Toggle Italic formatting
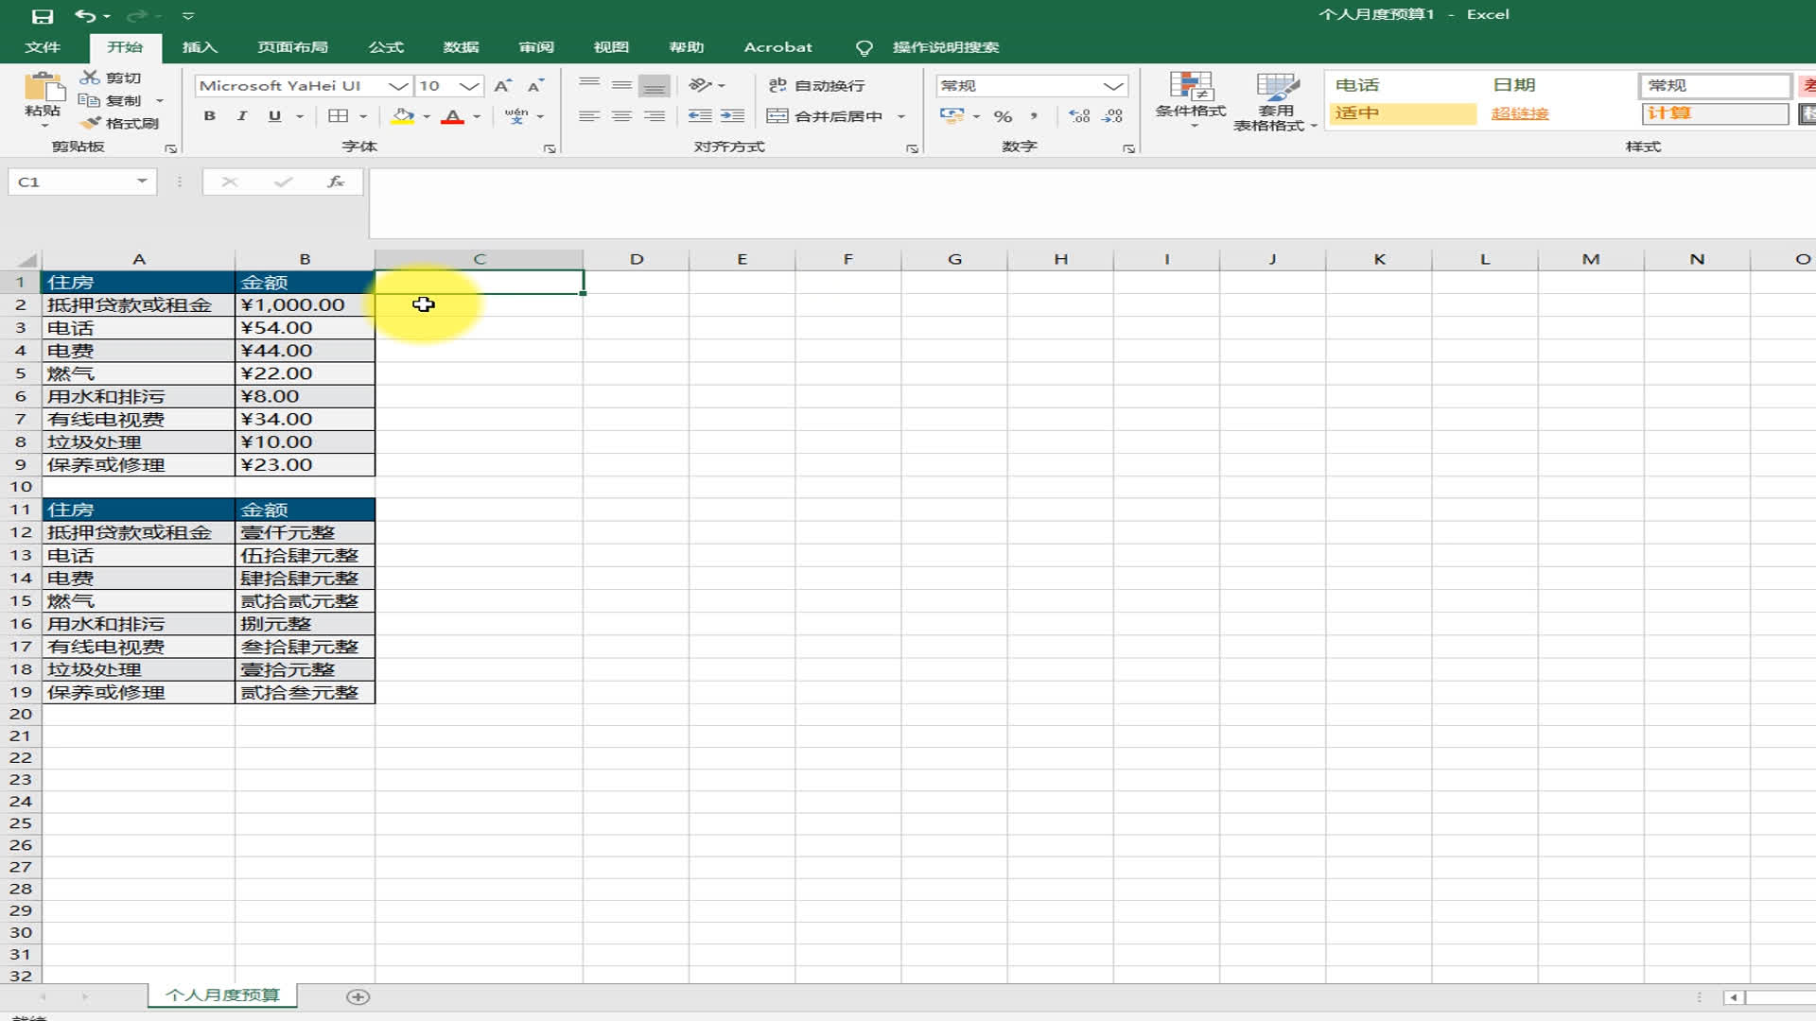The width and height of the screenshot is (1816, 1021). 242,116
